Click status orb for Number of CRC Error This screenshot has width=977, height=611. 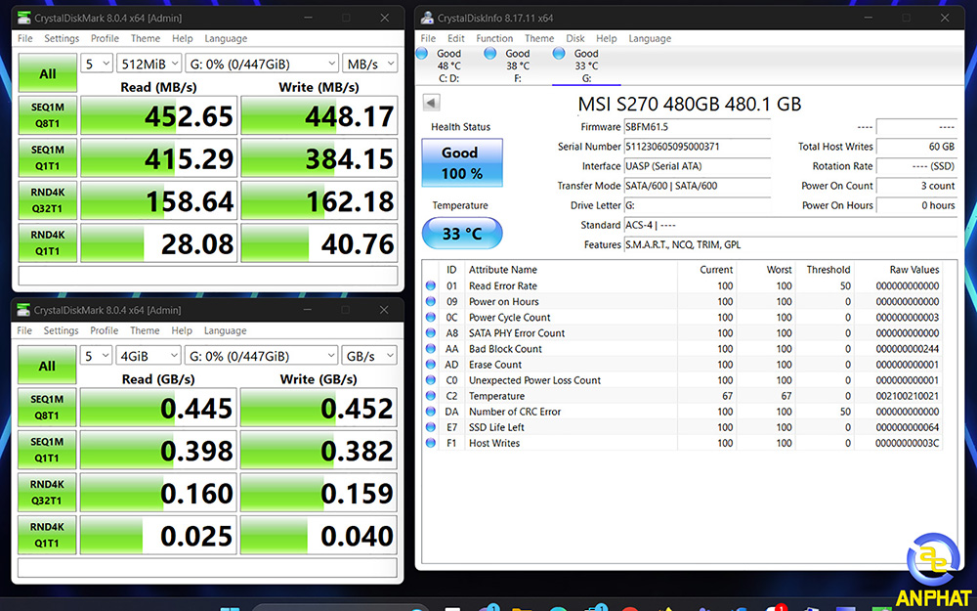click(x=431, y=412)
